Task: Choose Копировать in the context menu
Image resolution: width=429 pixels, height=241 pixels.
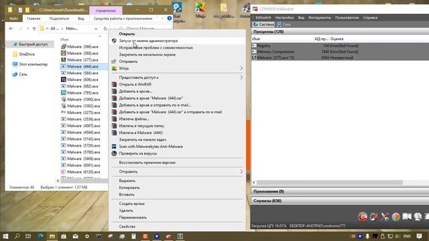Action: pos(177,187)
